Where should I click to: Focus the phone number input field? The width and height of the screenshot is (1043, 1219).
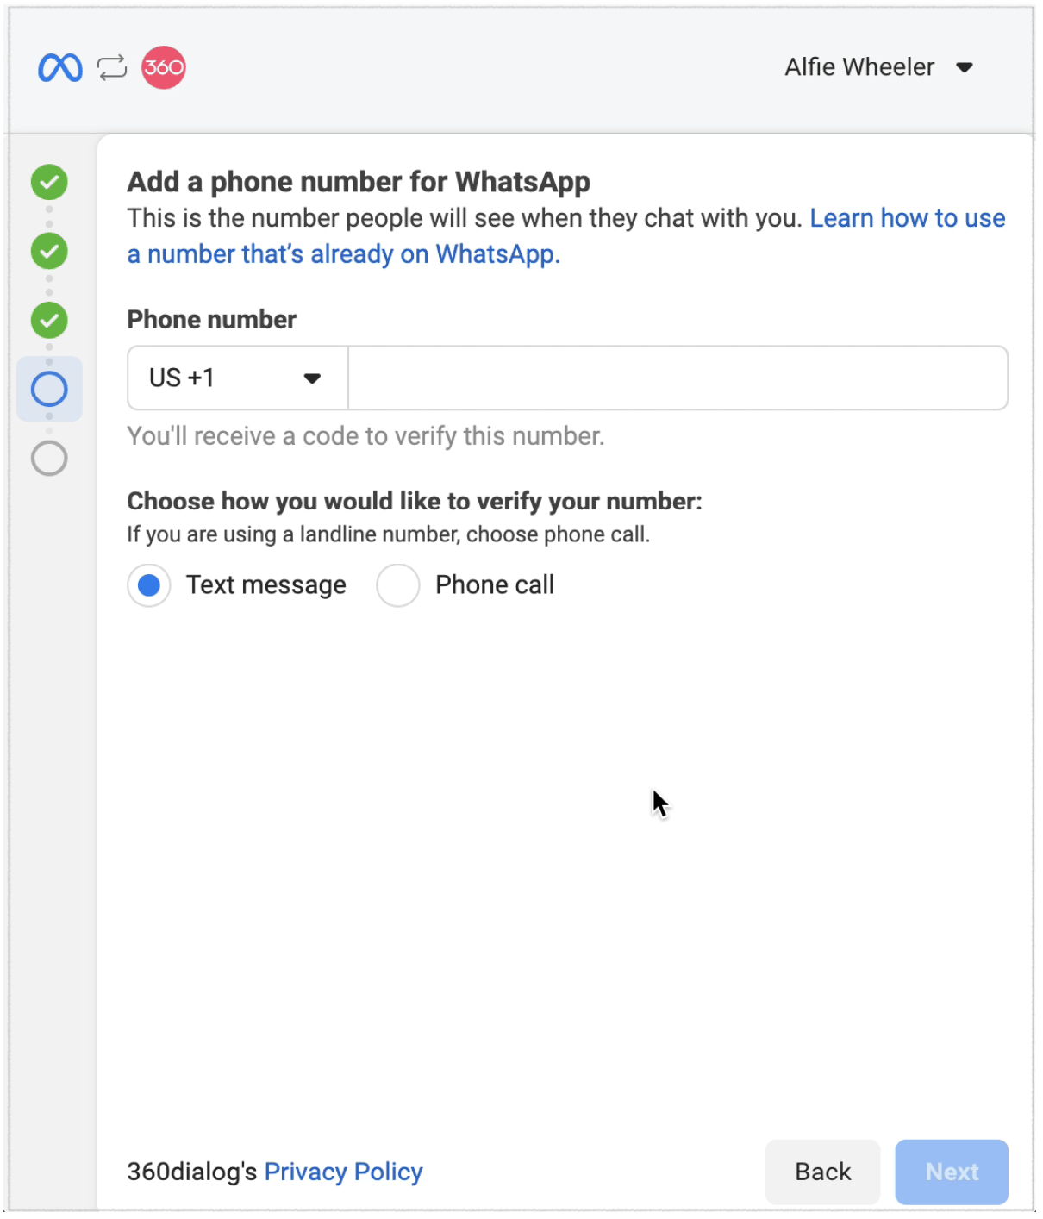(x=678, y=378)
